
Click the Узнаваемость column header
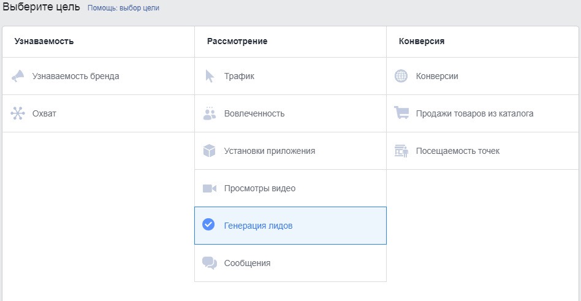coord(44,42)
